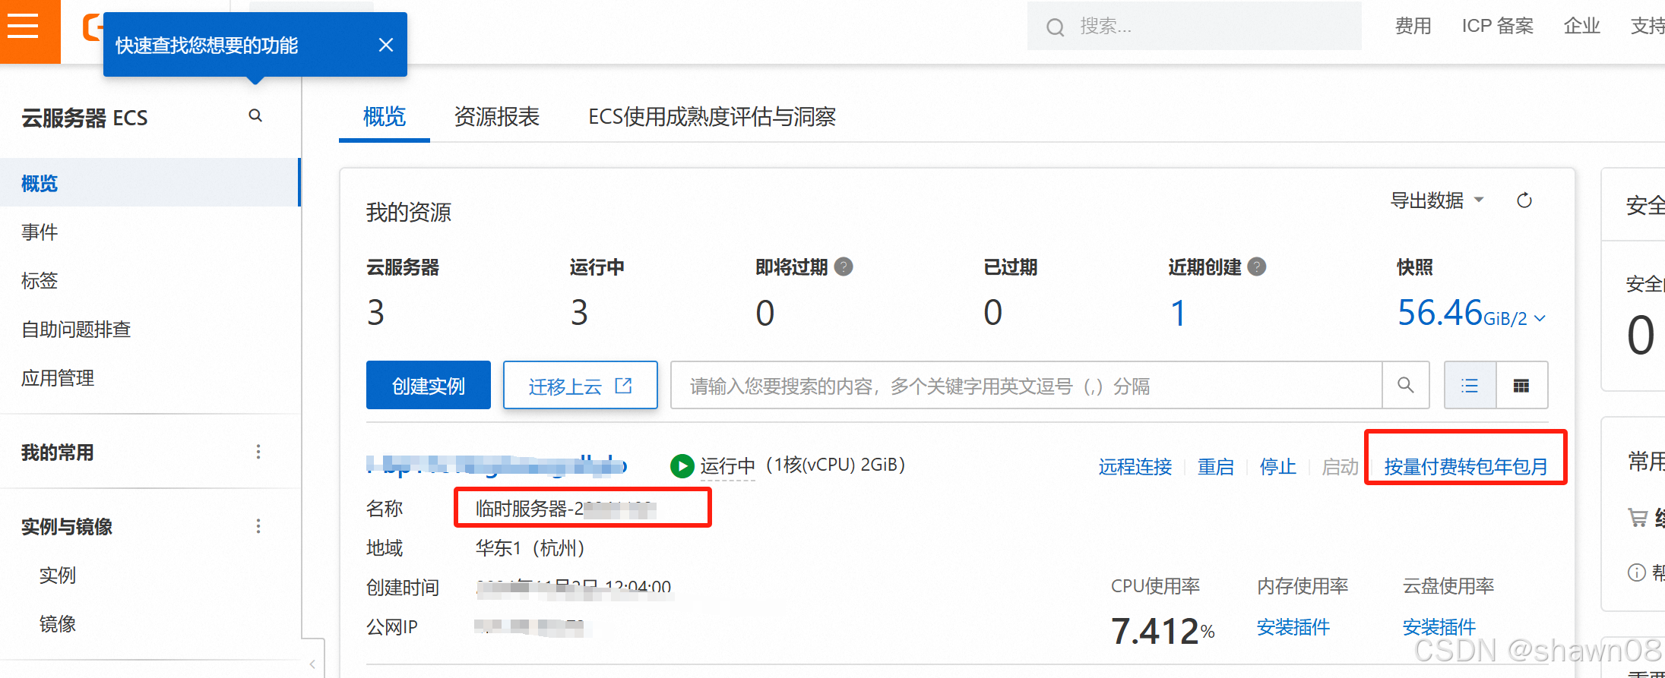Open 镜像 in the sidebar
1665x678 pixels.
tap(58, 623)
